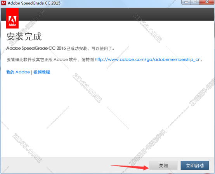Click the small Adobe icon in title bar
This screenshot has height=174, width=215.
3,3
